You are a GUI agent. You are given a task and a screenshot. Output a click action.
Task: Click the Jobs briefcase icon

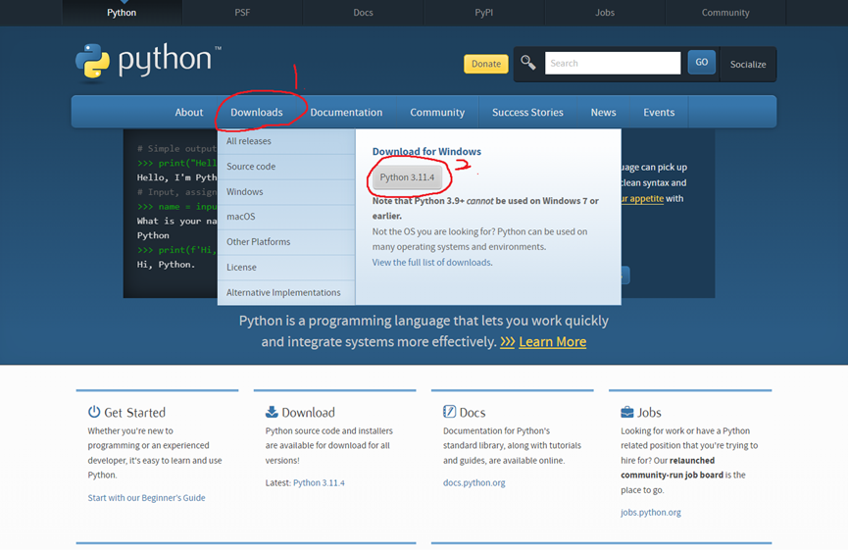(x=626, y=412)
